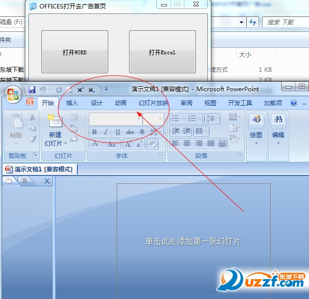Save the presentation from the quick toolbar
309x299 pixels.
click(x=32, y=90)
